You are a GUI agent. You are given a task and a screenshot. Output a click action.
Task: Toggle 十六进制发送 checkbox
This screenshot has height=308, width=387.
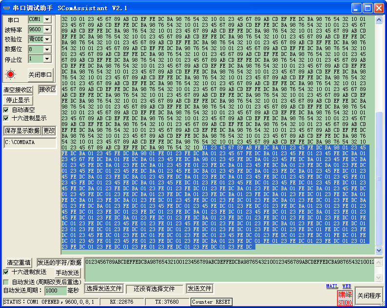6,272
